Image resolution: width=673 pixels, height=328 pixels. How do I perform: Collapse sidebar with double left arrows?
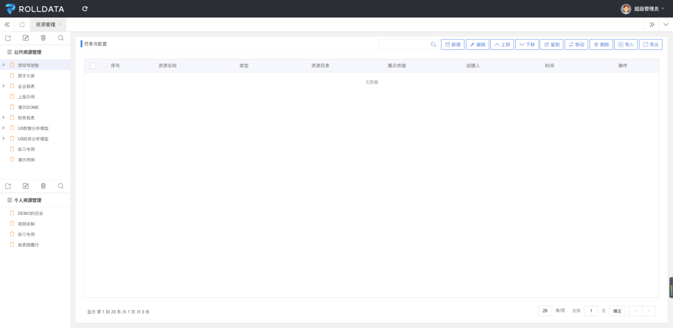click(x=7, y=24)
